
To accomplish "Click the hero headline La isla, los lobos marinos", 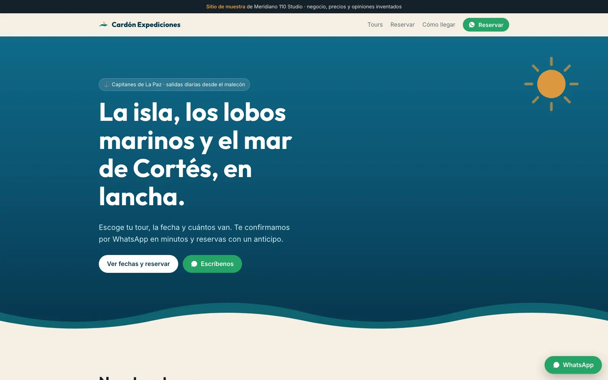I will (195, 155).
